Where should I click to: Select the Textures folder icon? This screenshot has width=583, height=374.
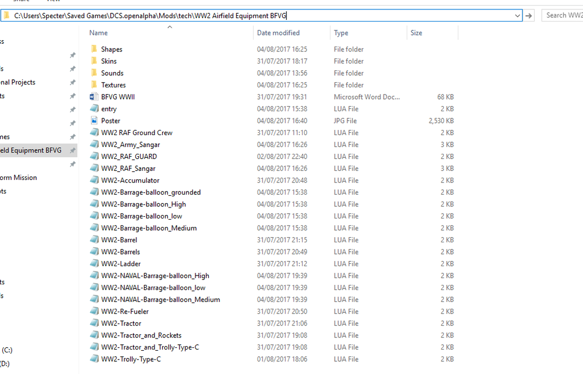coord(94,84)
